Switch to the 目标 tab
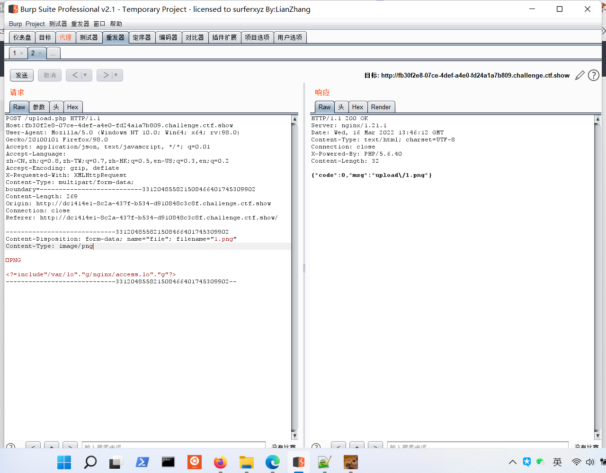Screen dimensions: 606x473 [x=45, y=37]
